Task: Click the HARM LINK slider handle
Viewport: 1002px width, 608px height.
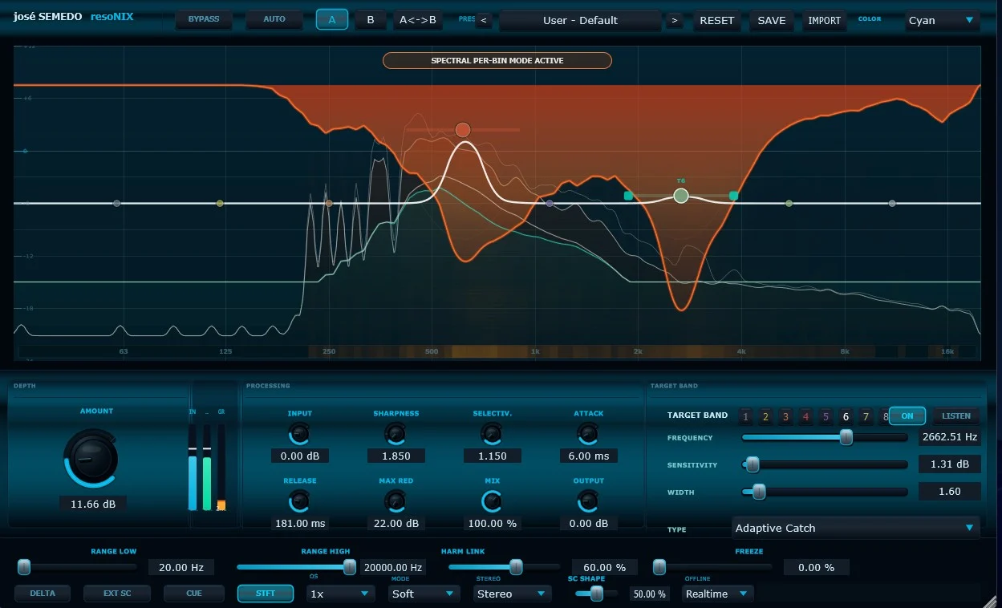Action: [x=517, y=567]
